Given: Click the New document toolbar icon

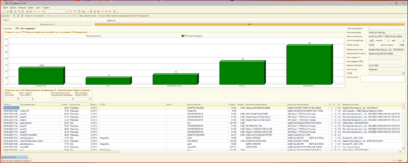Looking at the screenshot, I should 4,11.
